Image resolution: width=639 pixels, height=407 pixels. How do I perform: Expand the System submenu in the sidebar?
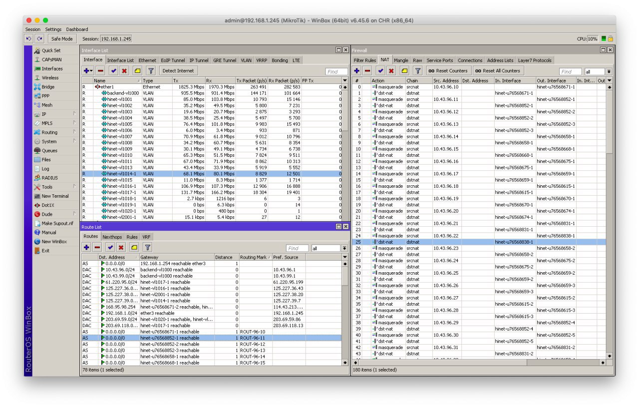click(75, 141)
